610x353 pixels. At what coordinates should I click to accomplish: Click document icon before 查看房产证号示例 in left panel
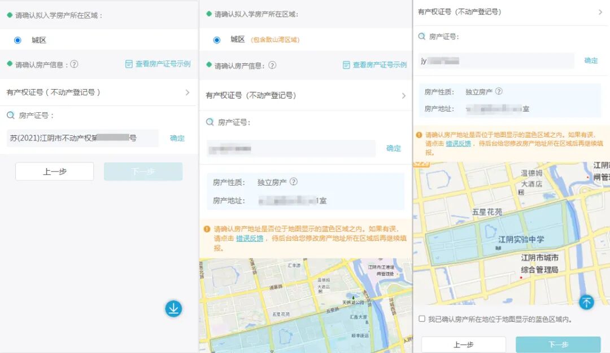[x=129, y=64]
